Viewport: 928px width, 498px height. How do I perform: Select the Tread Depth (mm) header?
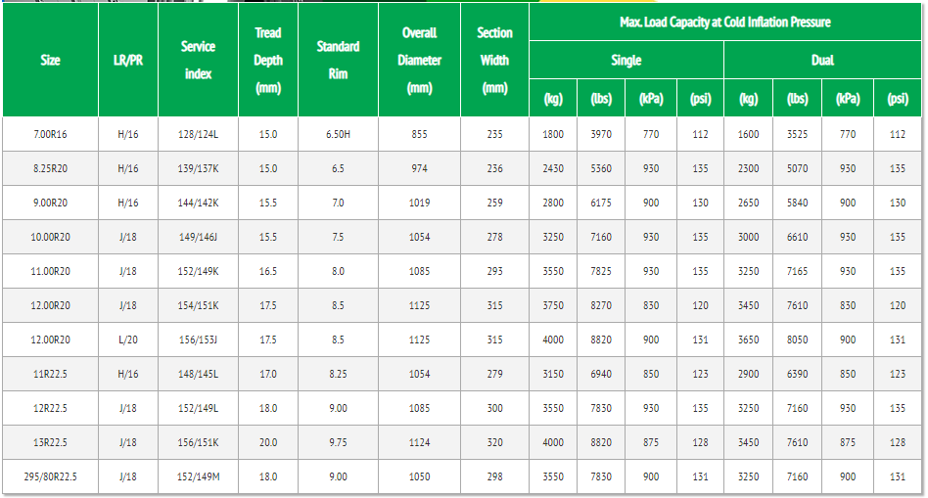tap(267, 61)
